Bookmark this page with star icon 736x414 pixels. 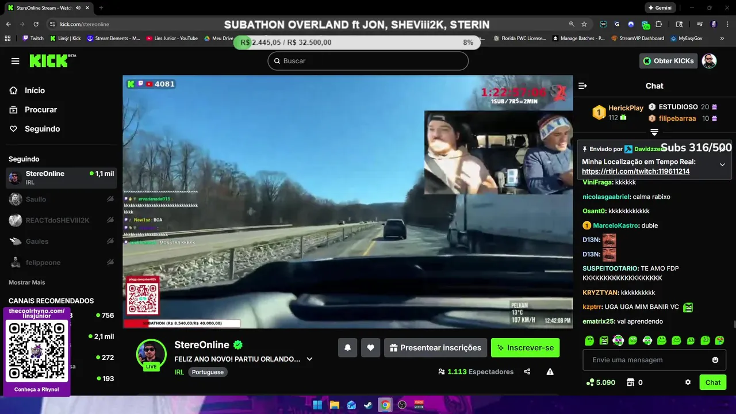tap(584, 24)
